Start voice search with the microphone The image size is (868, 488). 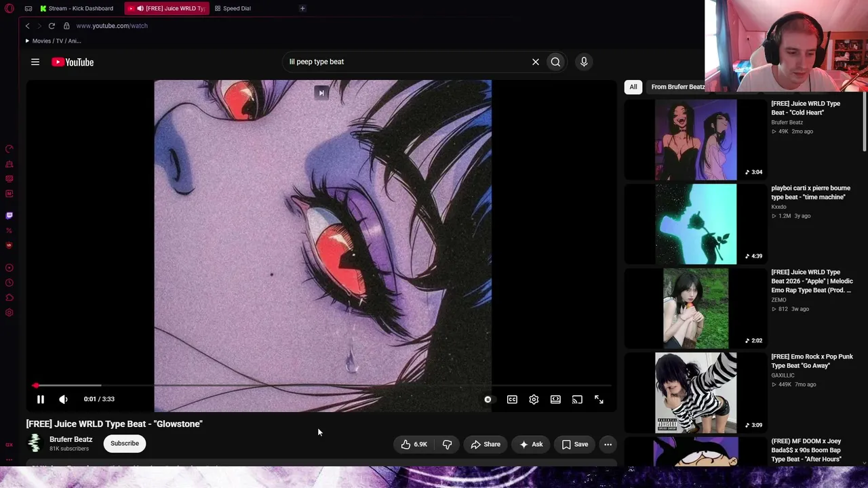(584, 62)
